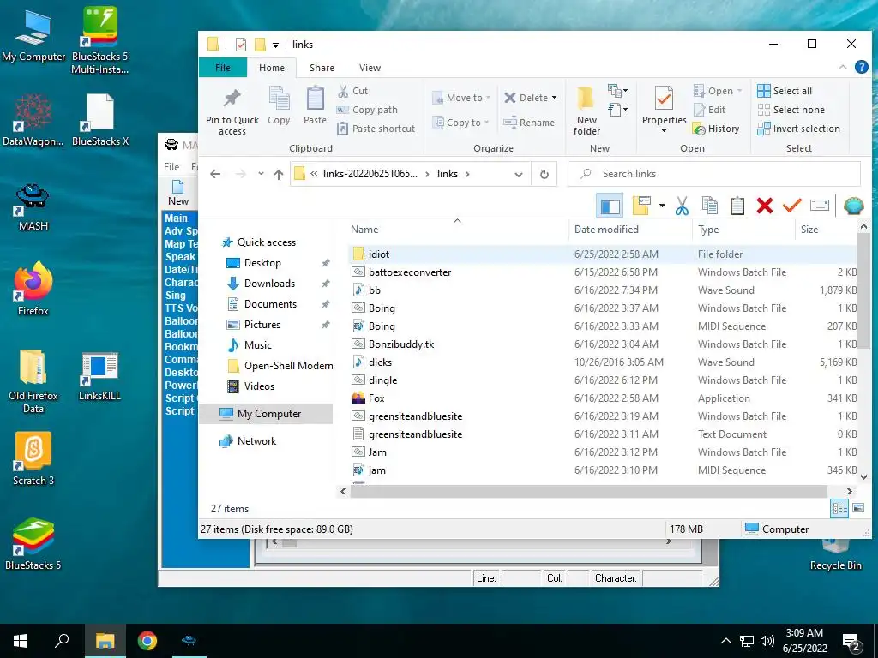
Task: Click the help question mark icon
Action: pyautogui.click(x=861, y=67)
